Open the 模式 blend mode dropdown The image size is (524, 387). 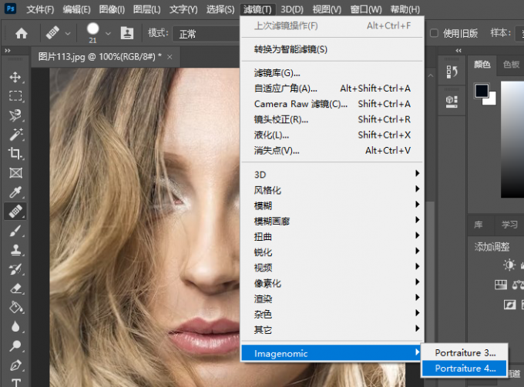[204, 33]
